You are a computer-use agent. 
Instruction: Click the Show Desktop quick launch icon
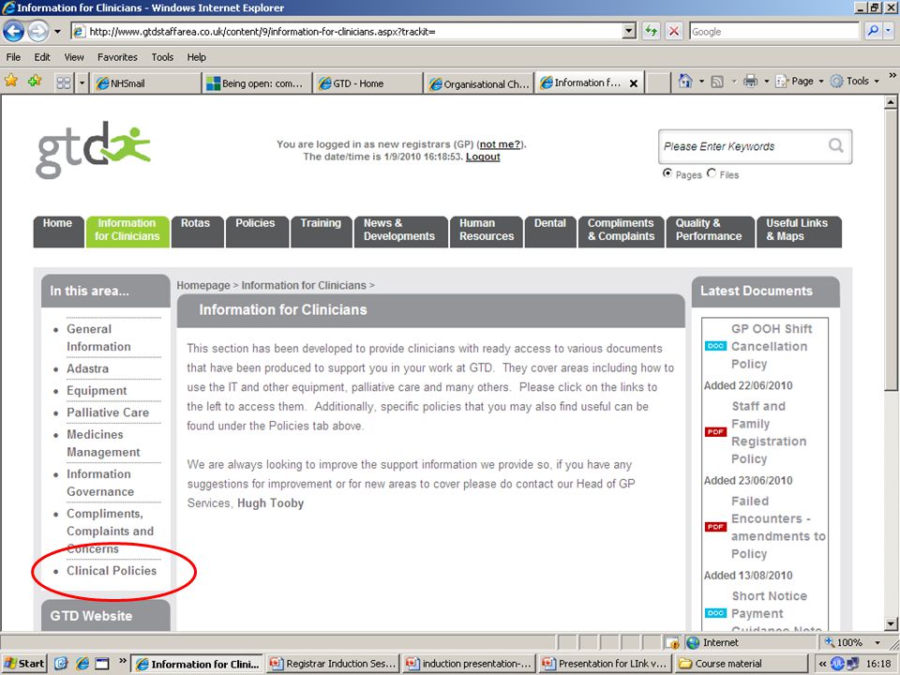pyautogui.click(x=102, y=664)
